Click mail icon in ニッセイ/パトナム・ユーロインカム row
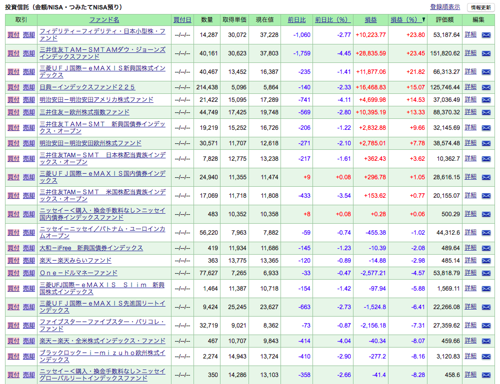The width and height of the screenshot is (500, 384). (x=486, y=233)
